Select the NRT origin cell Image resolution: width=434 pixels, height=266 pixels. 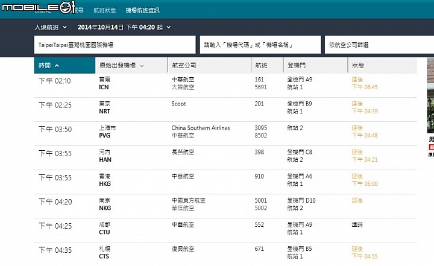104,107
